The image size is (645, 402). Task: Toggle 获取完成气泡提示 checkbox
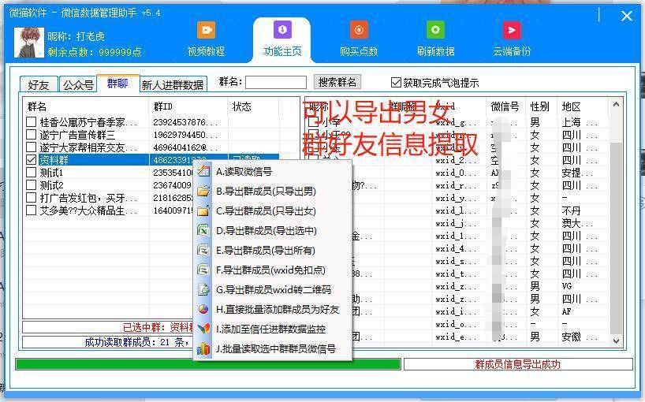pos(397,83)
